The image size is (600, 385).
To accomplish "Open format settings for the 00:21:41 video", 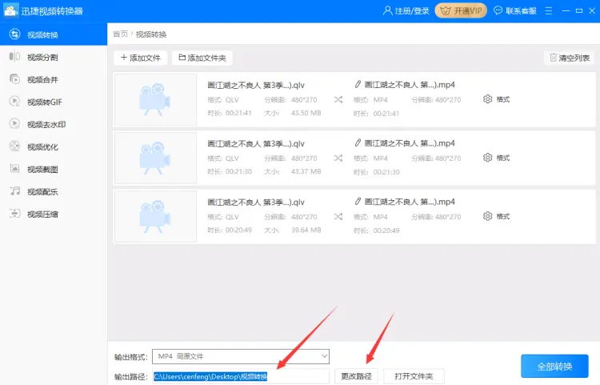I will pyautogui.click(x=496, y=99).
